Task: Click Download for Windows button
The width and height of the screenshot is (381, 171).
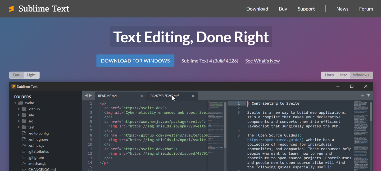Action: click(135, 61)
